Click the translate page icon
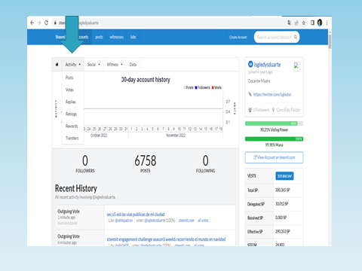Screen dimensions: 362x271 (290, 23)
